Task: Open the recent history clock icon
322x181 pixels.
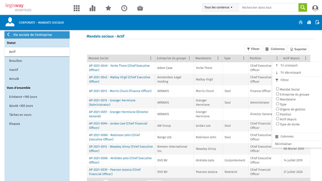Action: click(124, 8)
